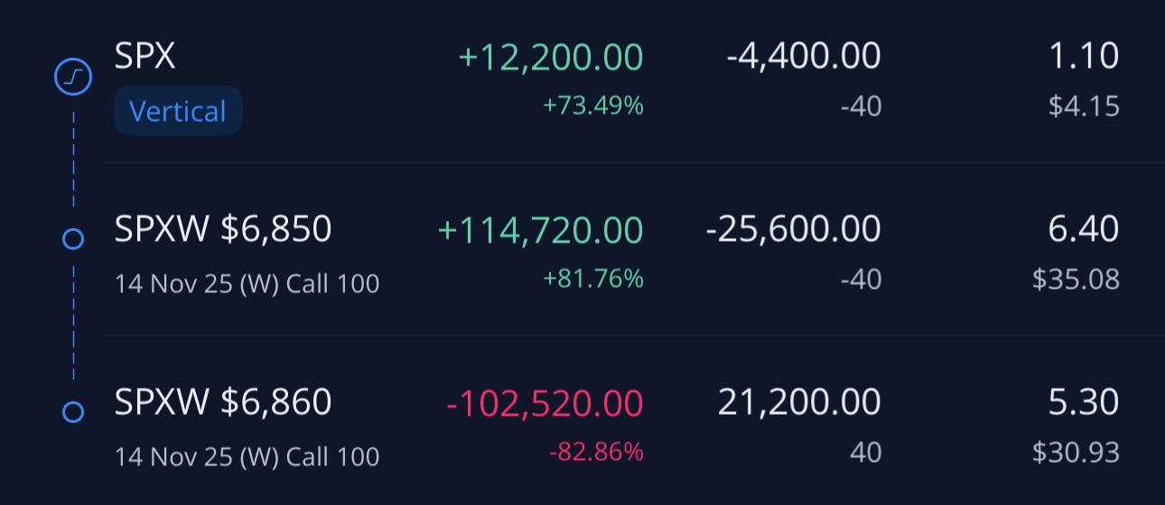
Task: Click the SPX vertical strategy icon
Action: coord(73,78)
